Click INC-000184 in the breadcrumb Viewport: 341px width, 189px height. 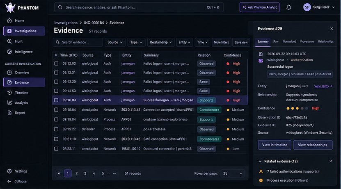(x=94, y=23)
